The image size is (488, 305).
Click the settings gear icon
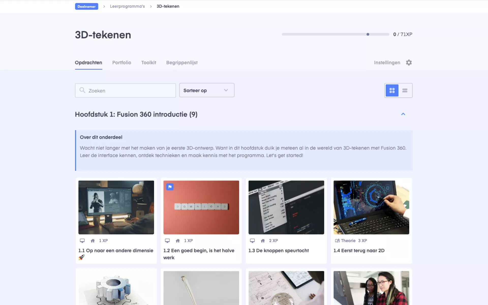[x=409, y=63]
